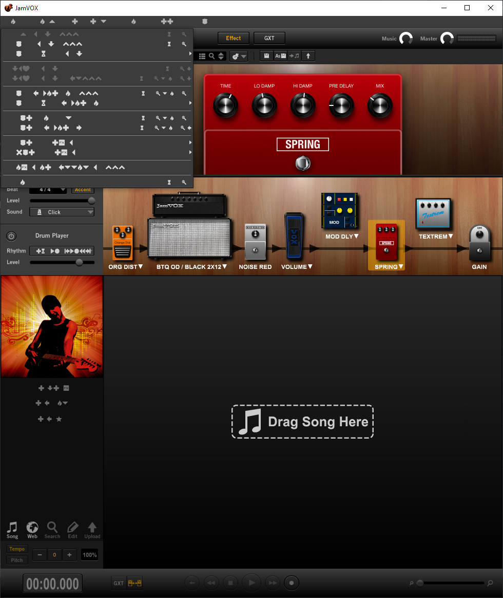Select the TEXTREM effect unit
Viewport: 503px width, 598px height.
click(433, 213)
